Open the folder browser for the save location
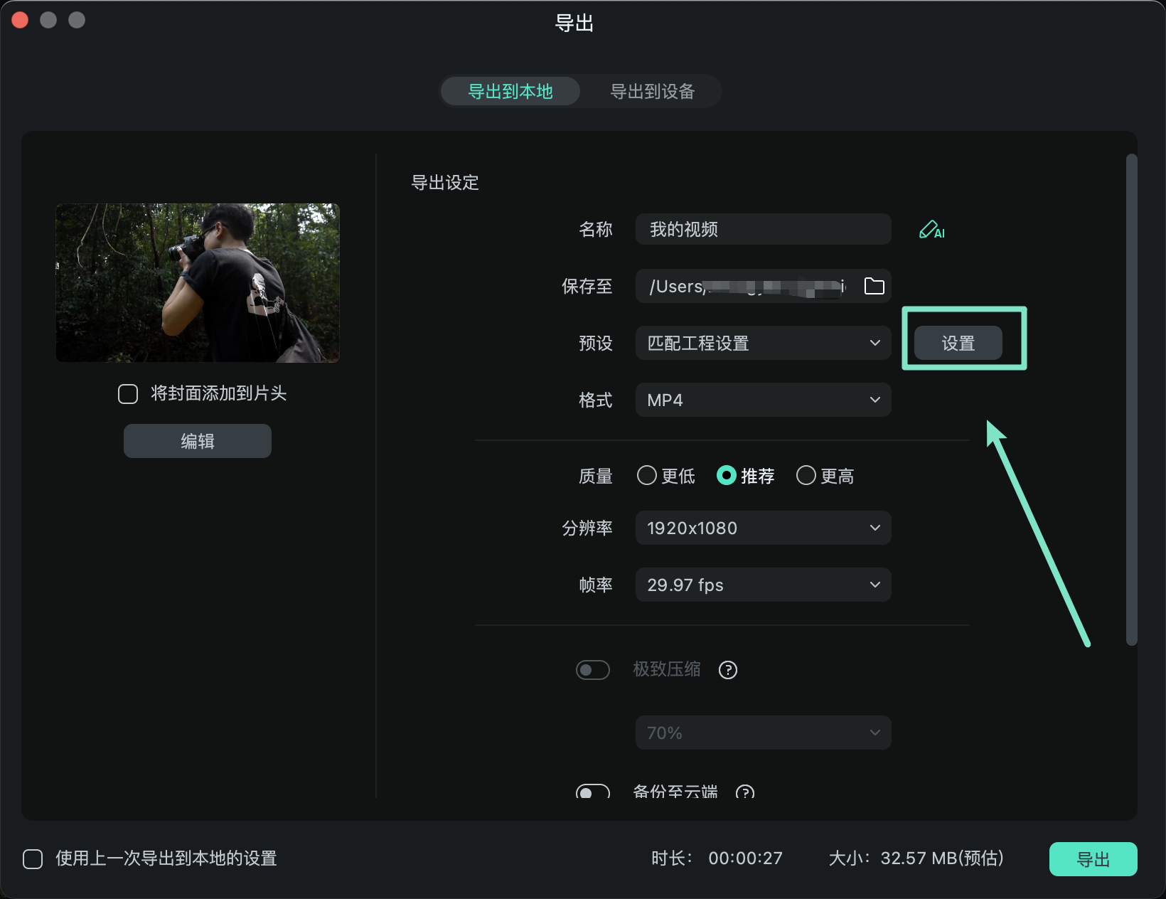 coord(875,286)
